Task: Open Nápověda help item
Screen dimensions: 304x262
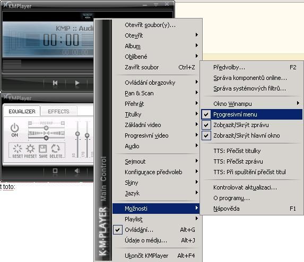Action: (x=252, y=209)
